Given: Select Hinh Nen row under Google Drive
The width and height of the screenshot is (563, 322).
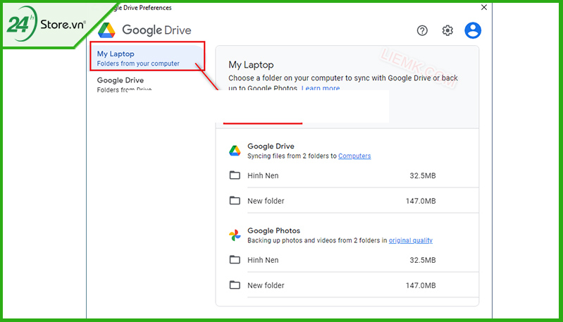Looking at the screenshot, I should 354,175.
